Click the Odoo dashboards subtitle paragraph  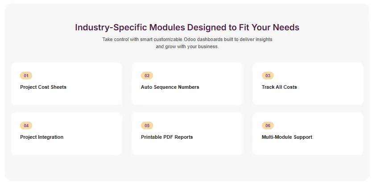[187, 43]
